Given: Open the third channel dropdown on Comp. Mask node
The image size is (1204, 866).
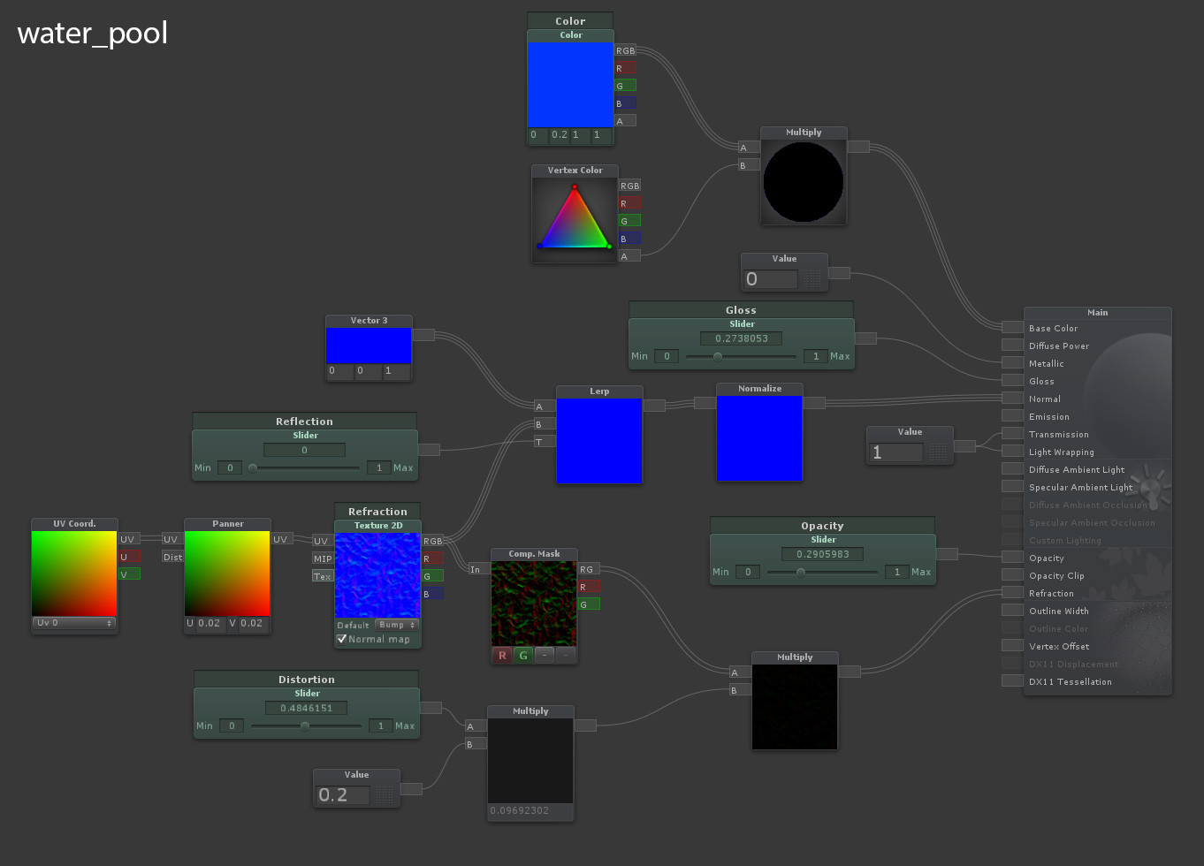Looking at the screenshot, I should tap(546, 656).
